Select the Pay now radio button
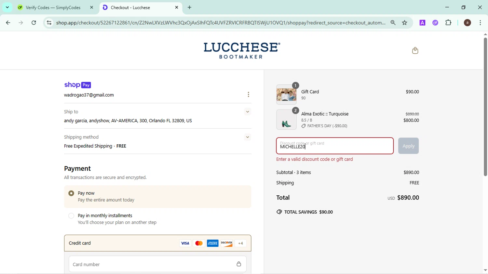Image resolution: width=488 pixels, height=274 pixels. pyautogui.click(x=71, y=193)
